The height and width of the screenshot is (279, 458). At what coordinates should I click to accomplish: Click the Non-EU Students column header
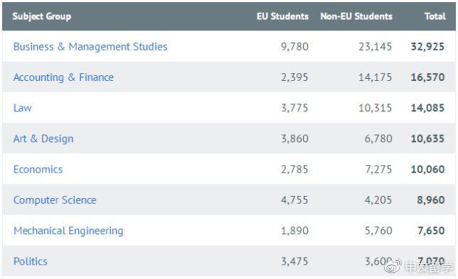tap(356, 16)
